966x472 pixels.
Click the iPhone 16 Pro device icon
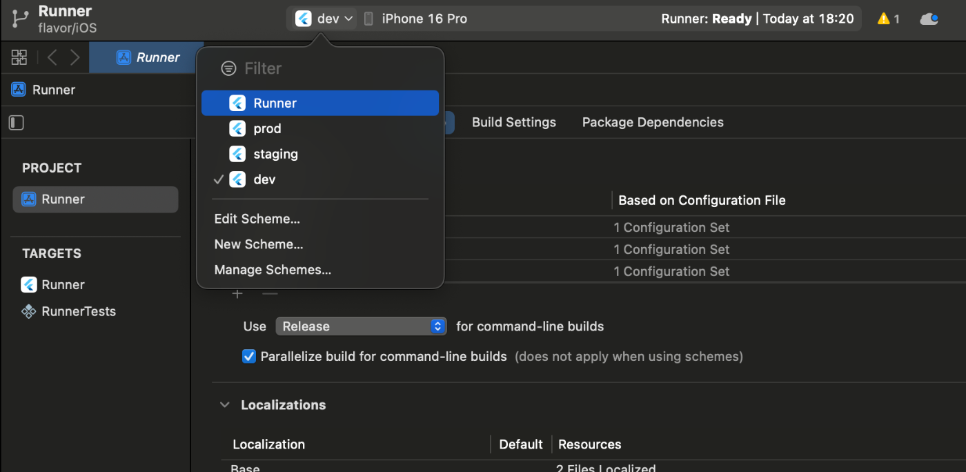point(369,19)
